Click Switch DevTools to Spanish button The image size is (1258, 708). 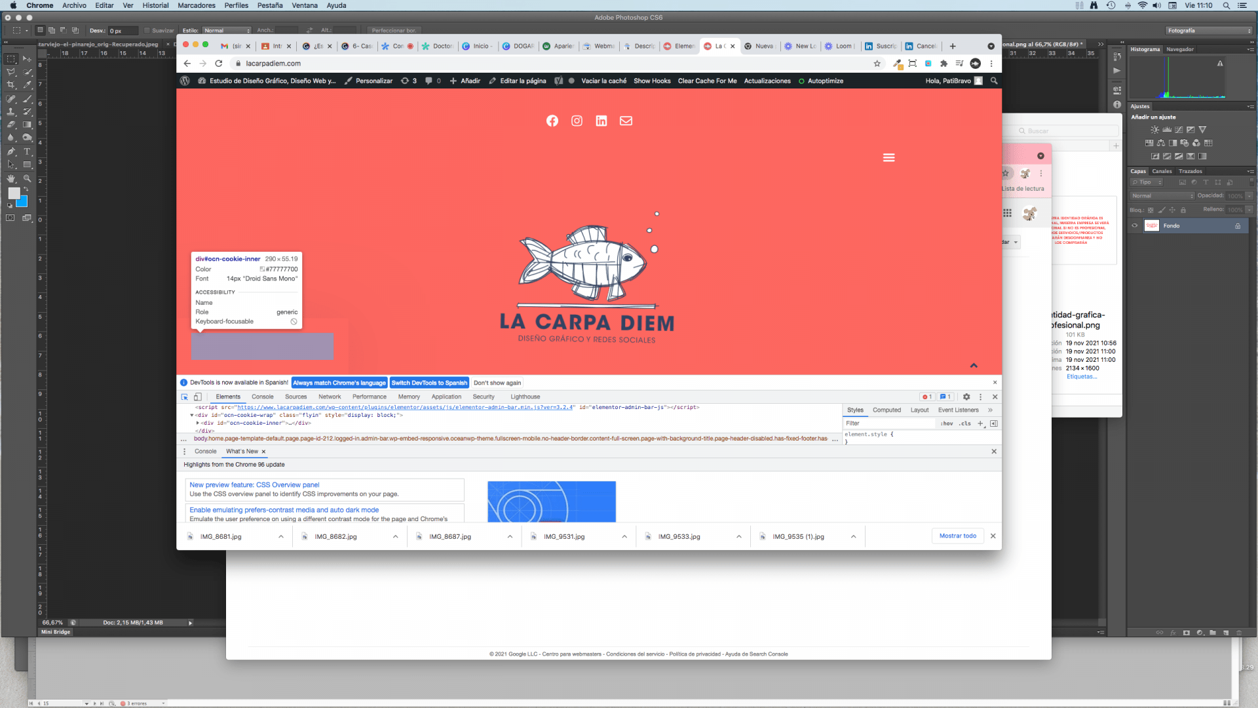429,383
